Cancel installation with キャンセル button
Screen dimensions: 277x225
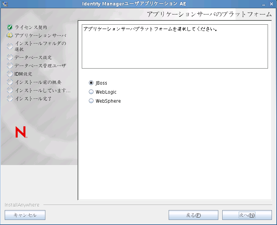(25, 215)
